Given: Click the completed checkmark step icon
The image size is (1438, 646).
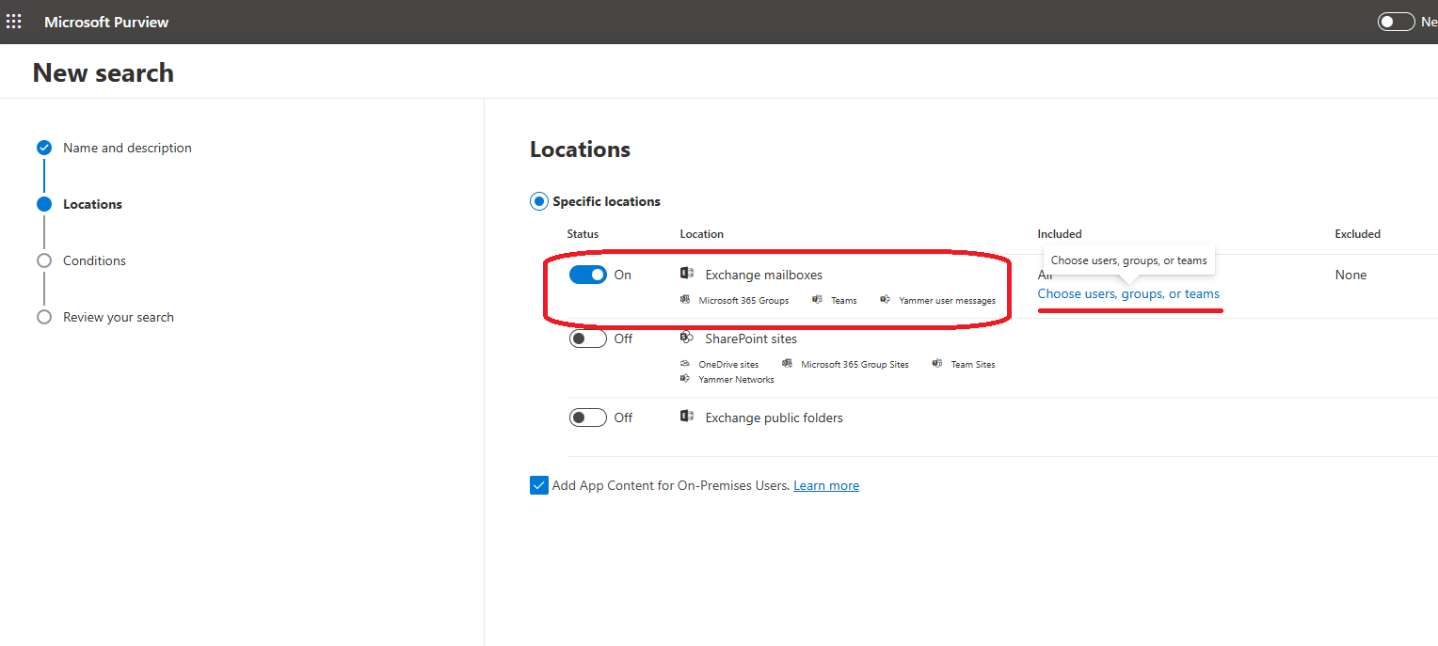Looking at the screenshot, I should coord(44,148).
